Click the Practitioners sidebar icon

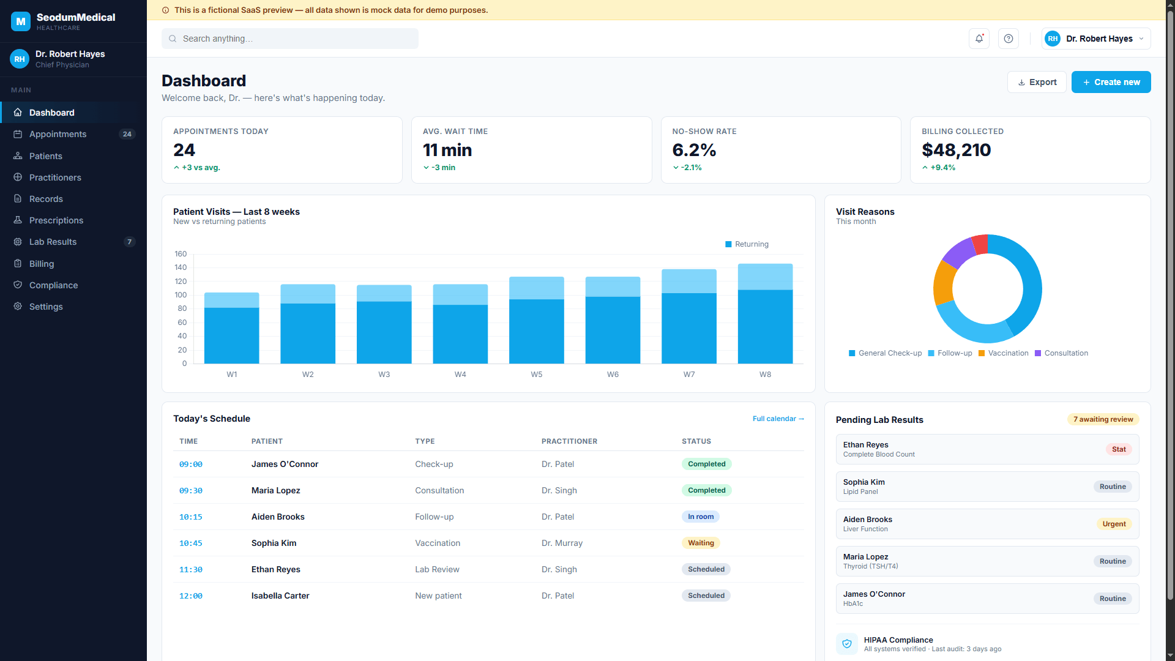pos(18,177)
